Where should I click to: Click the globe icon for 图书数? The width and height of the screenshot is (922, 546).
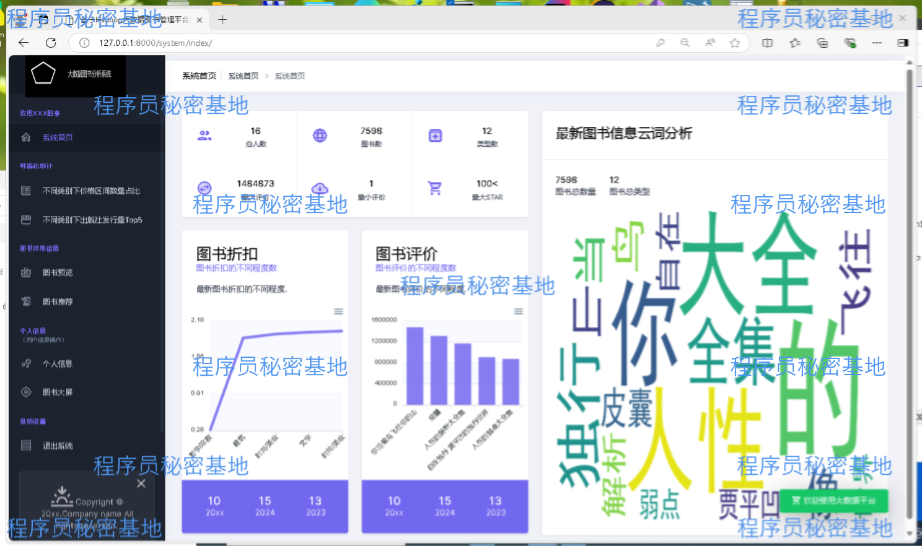(320, 136)
